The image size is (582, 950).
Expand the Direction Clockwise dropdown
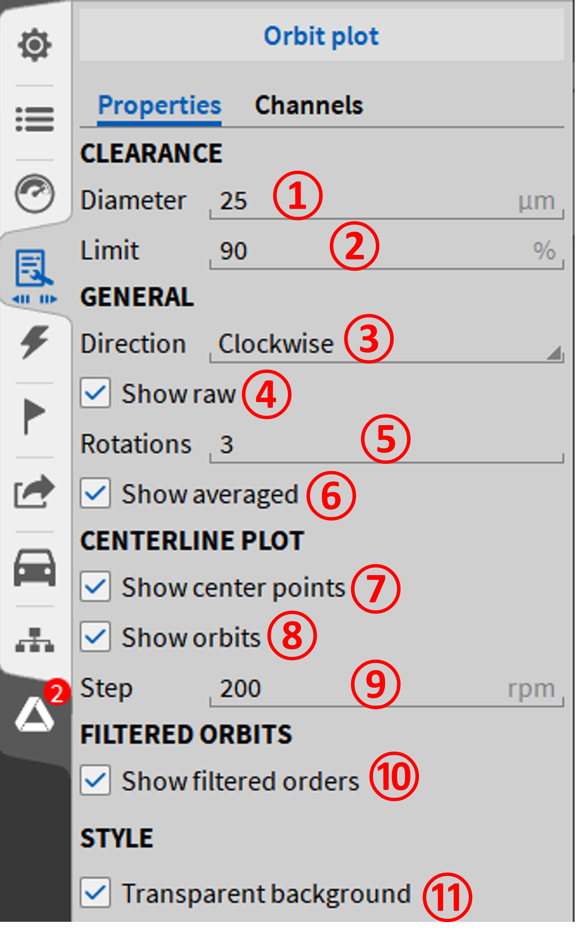tap(386, 344)
